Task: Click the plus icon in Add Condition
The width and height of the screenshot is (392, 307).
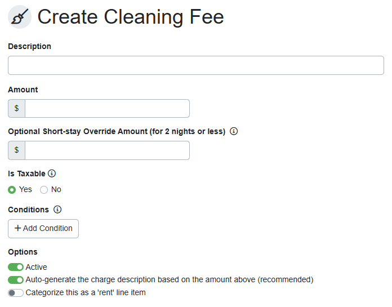Action: [17, 228]
